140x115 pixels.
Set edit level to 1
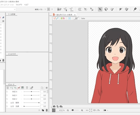coord(45,9)
